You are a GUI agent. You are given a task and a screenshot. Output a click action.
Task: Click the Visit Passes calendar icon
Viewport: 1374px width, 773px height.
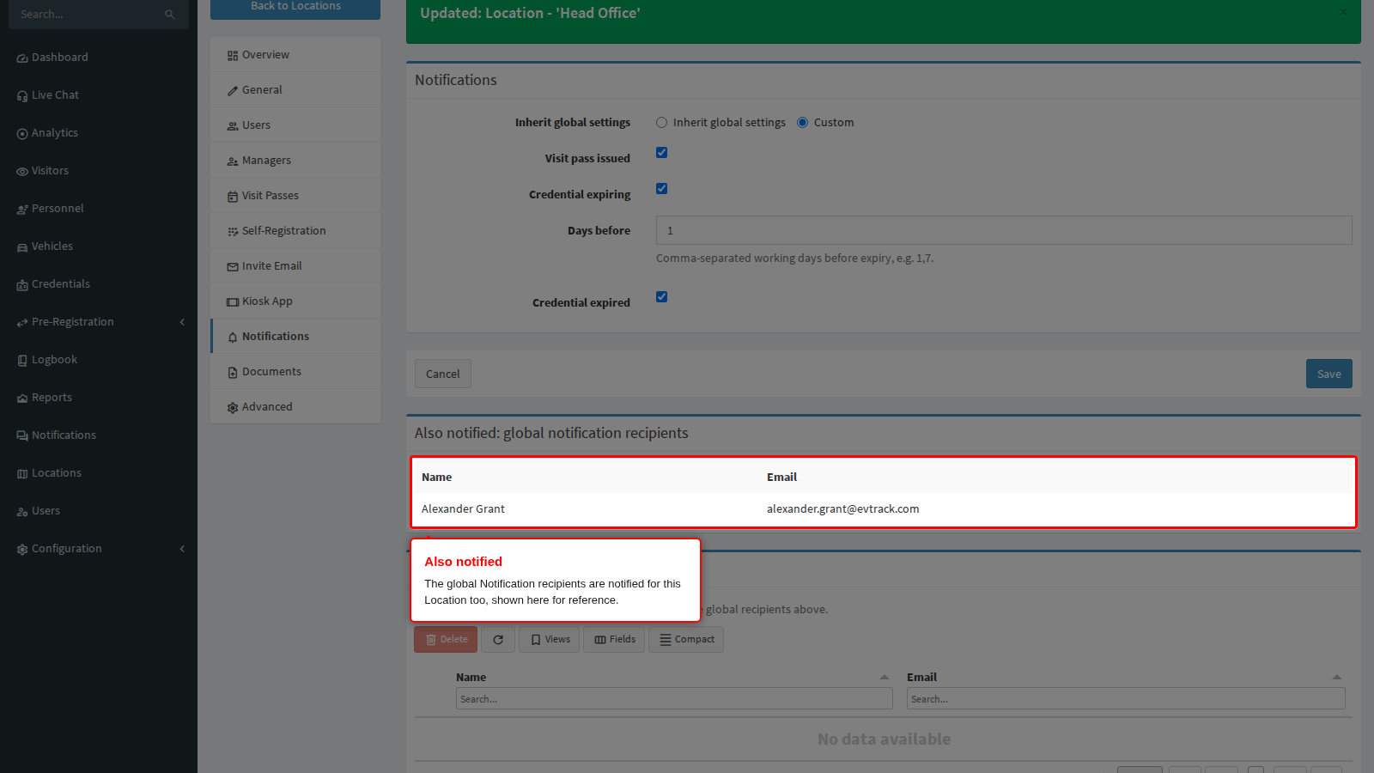[x=233, y=197]
